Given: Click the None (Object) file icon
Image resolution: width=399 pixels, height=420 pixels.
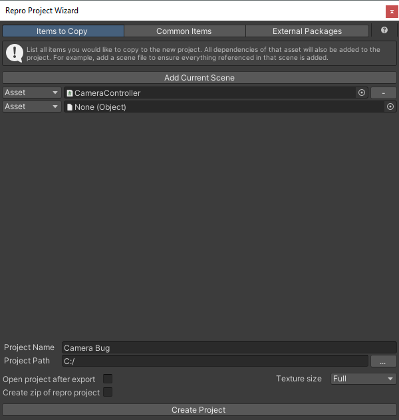Looking at the screenshot, I should [70, 106].
